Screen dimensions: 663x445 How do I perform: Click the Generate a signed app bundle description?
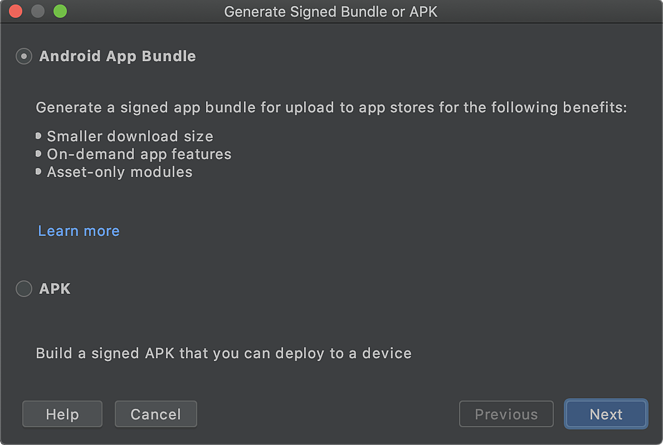coord(331,107)
